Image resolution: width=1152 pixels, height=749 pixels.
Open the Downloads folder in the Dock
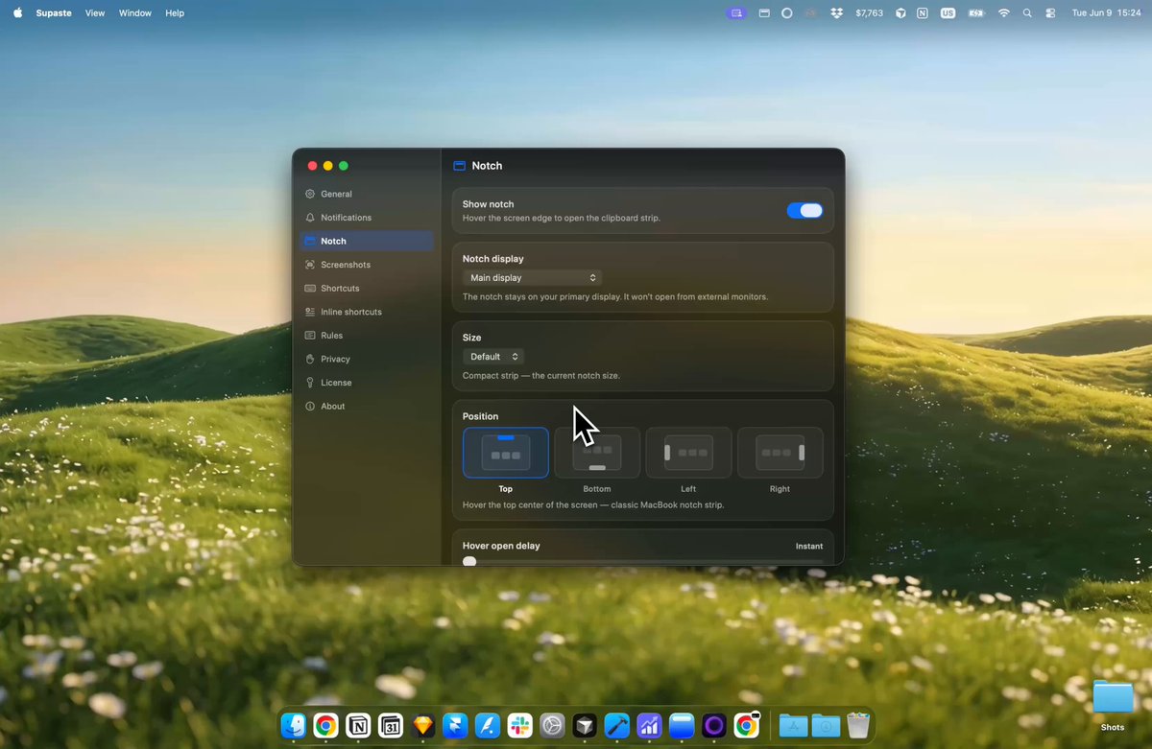click(826, 725)
